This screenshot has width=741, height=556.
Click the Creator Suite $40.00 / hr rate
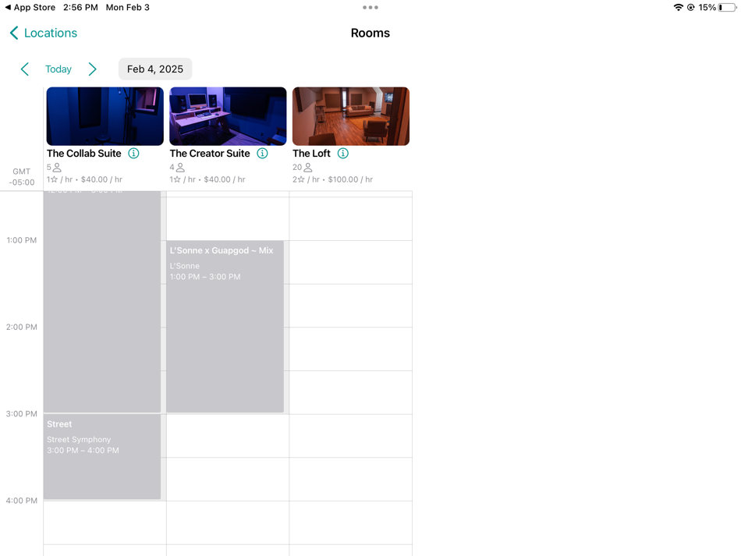pyautogui.click(x=225, y=179)
